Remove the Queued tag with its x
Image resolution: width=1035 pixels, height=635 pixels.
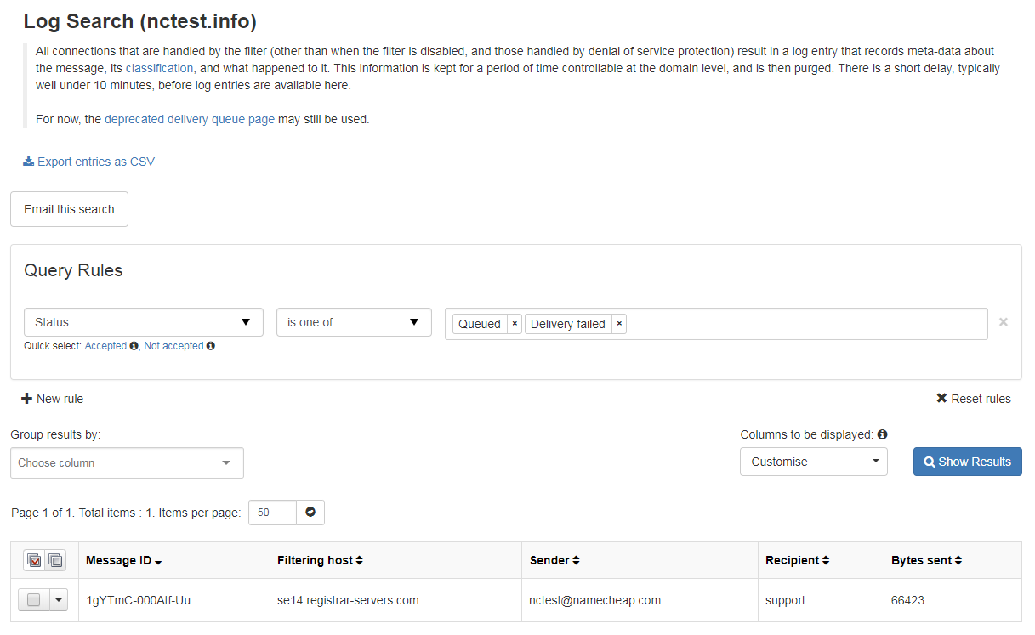(x=515, y=324)
